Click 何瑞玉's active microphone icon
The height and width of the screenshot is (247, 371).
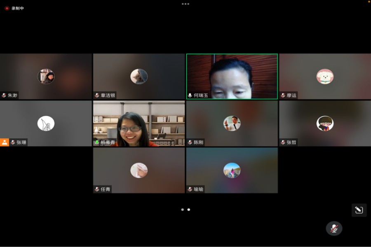(x=190, y=96)
